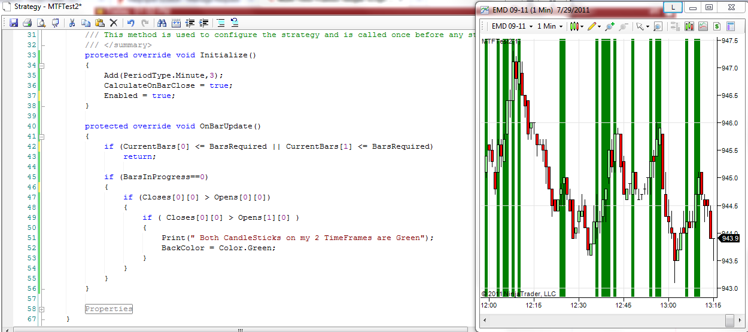The height and width of the screenshot is (332, 748).
Task: Paste from the clipboard in the code editor
Action: pyautogui.click(x=99, y=23)
